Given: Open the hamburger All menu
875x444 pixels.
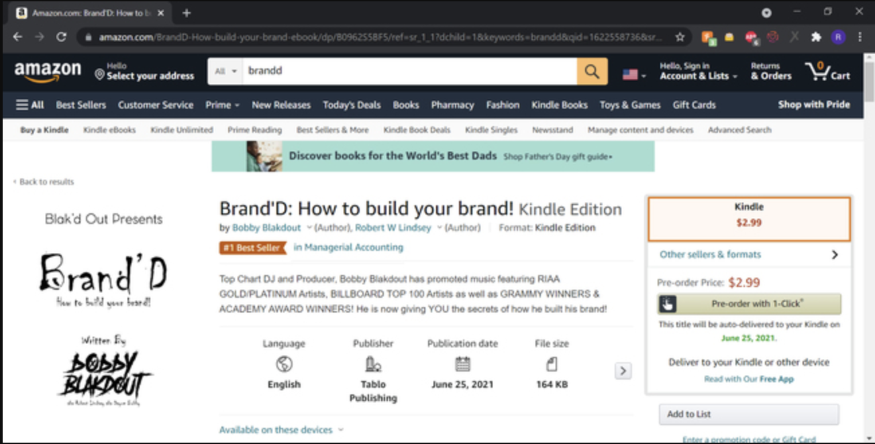Looking at the screenshot, I should coord(30,105).
